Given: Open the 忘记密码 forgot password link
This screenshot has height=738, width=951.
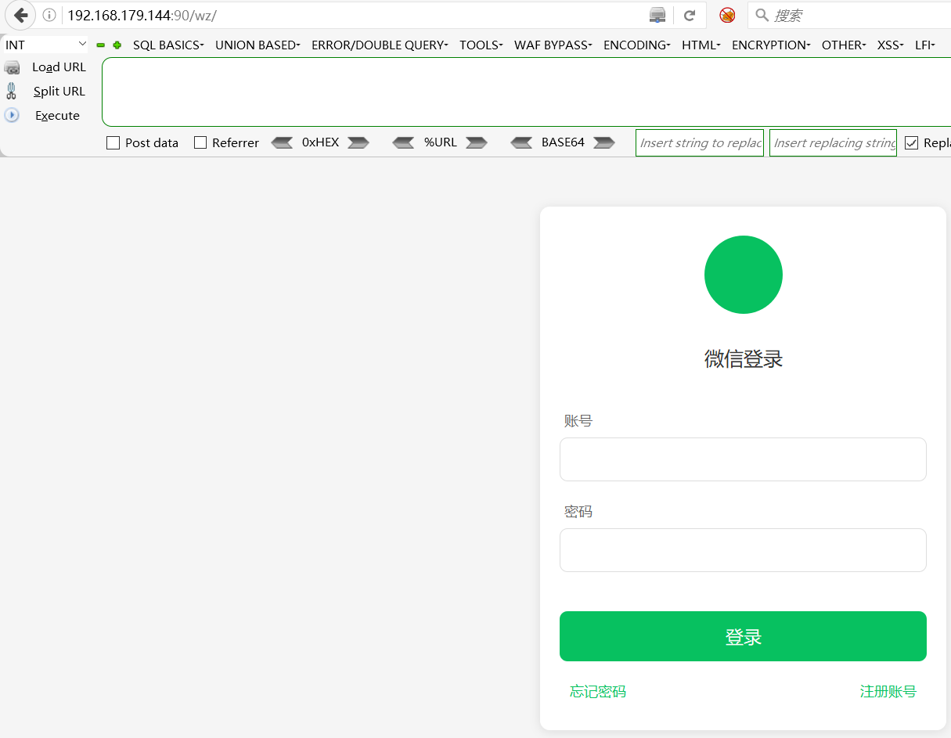Looking at the screenshot, I should 598,691.
